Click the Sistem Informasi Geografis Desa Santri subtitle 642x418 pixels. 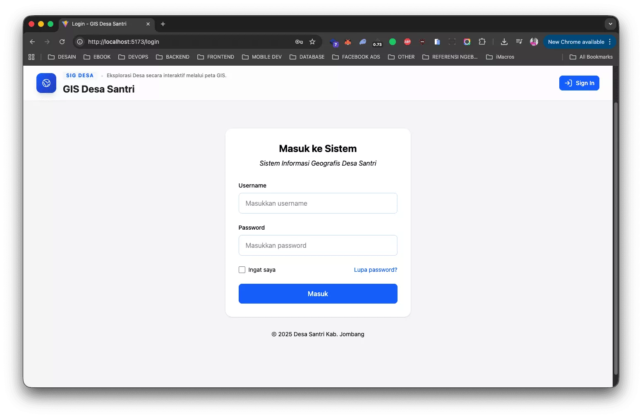tap(318, 164)
